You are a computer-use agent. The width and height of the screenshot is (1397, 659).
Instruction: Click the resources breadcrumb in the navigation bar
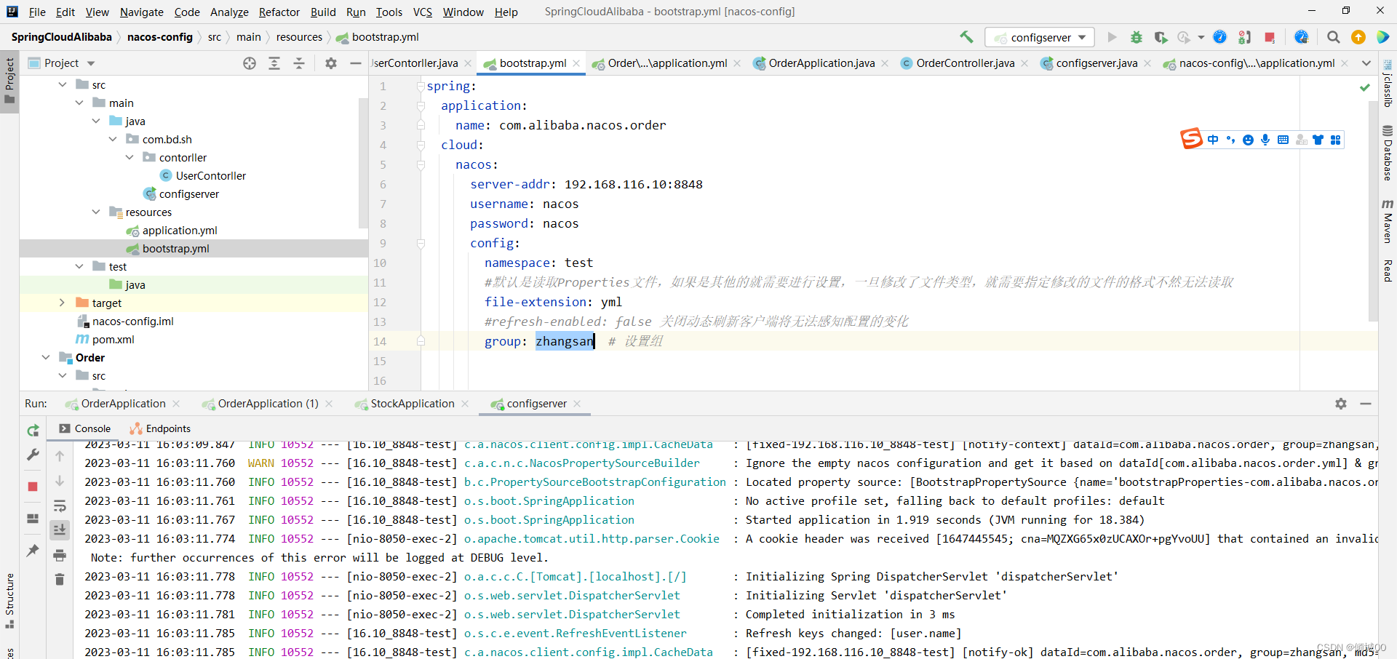(299, 37)
